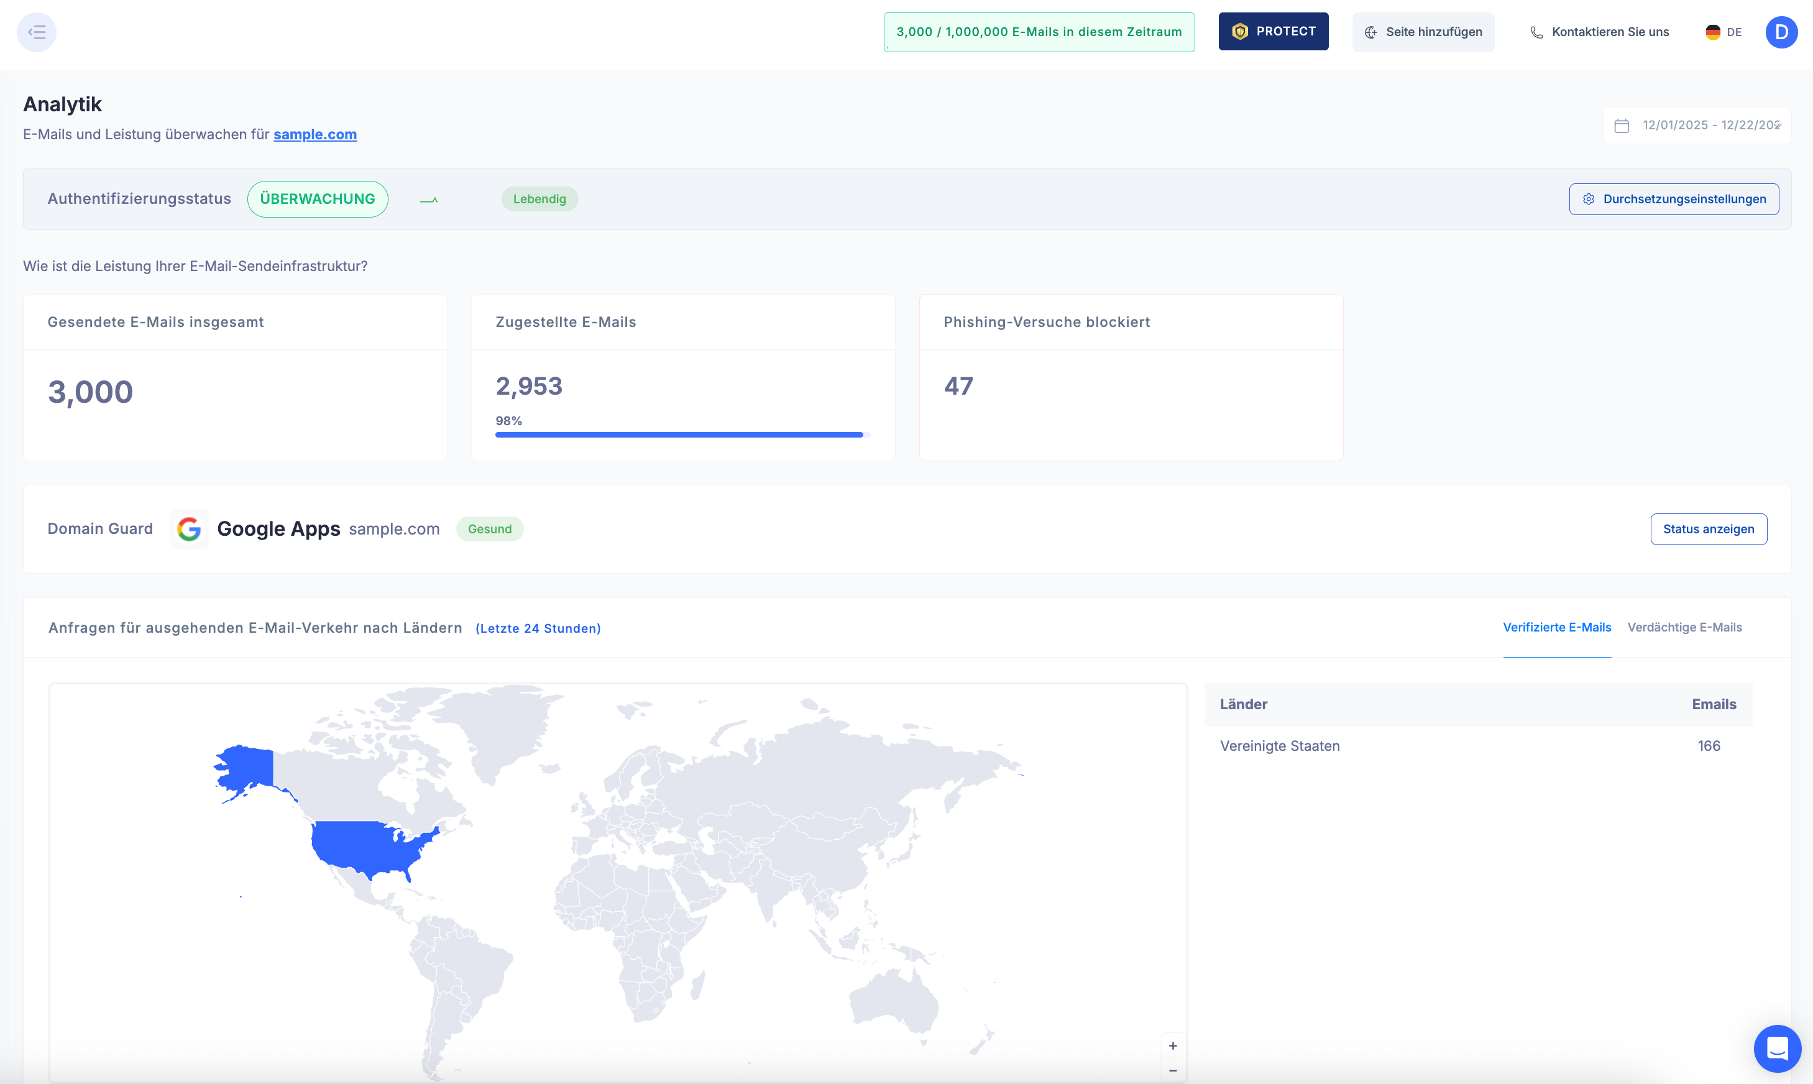Select the Verifizierte E-Mails tab
Viewport: 1813px width, 1084px height.
coord(1556,627)
